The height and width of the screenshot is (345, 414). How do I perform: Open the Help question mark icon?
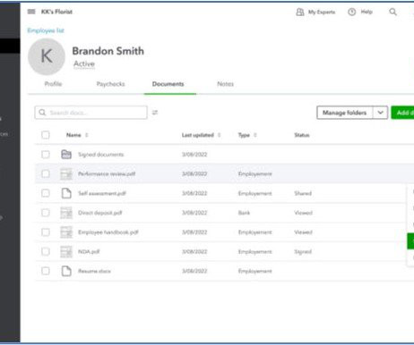[352, 12]
